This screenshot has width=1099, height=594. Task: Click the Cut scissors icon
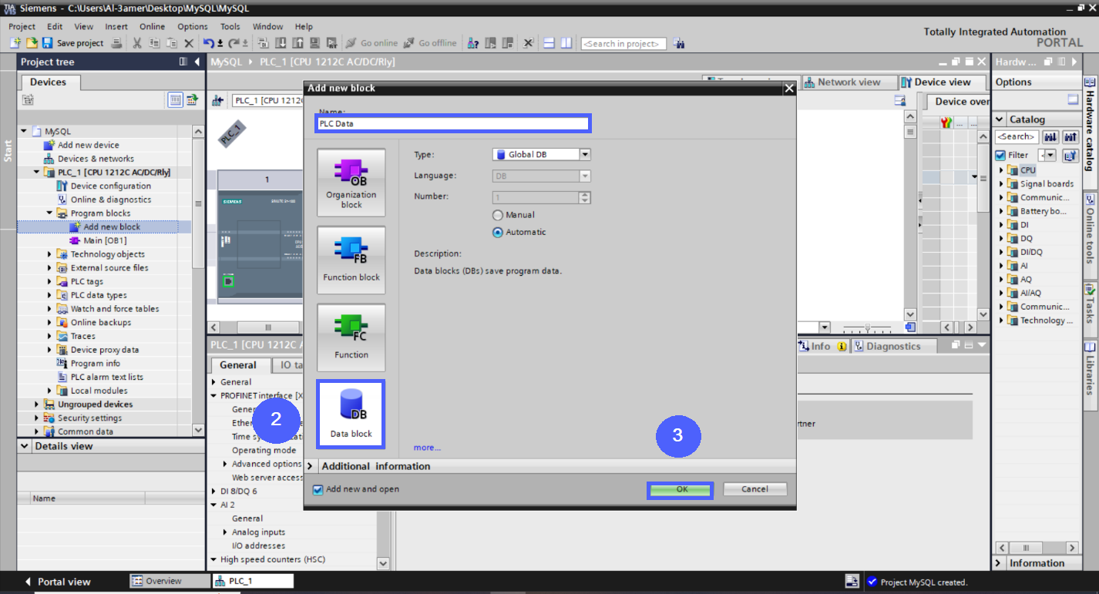(x=137, y=43)
